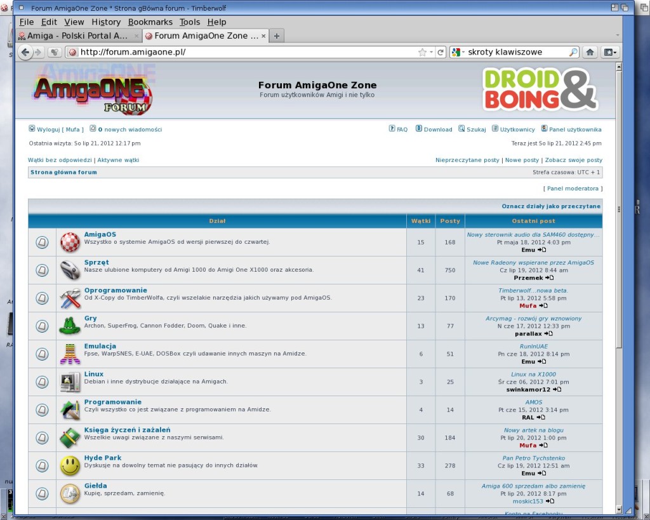Switch to Amiga - Polski Portal tab
This screenshot has width=650, height=520.
click(x=79, y=36)
